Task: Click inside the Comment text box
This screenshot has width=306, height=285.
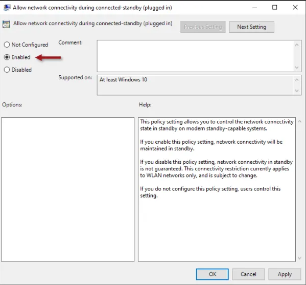Action: 195,56
